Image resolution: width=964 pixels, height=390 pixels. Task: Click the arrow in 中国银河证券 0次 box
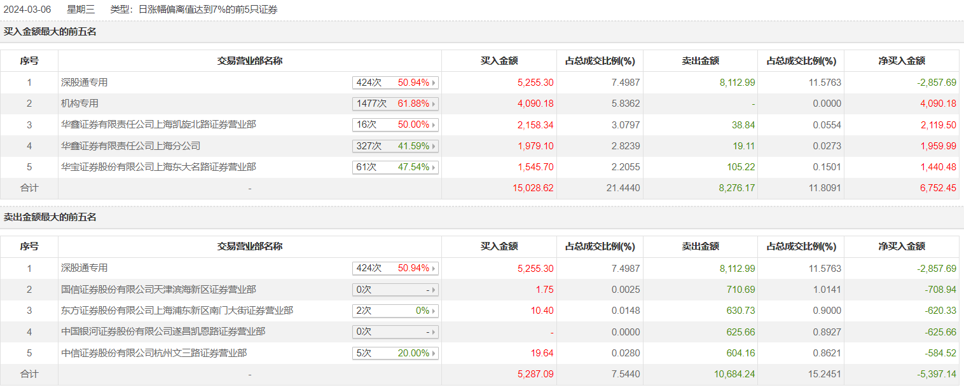point(434,332)
